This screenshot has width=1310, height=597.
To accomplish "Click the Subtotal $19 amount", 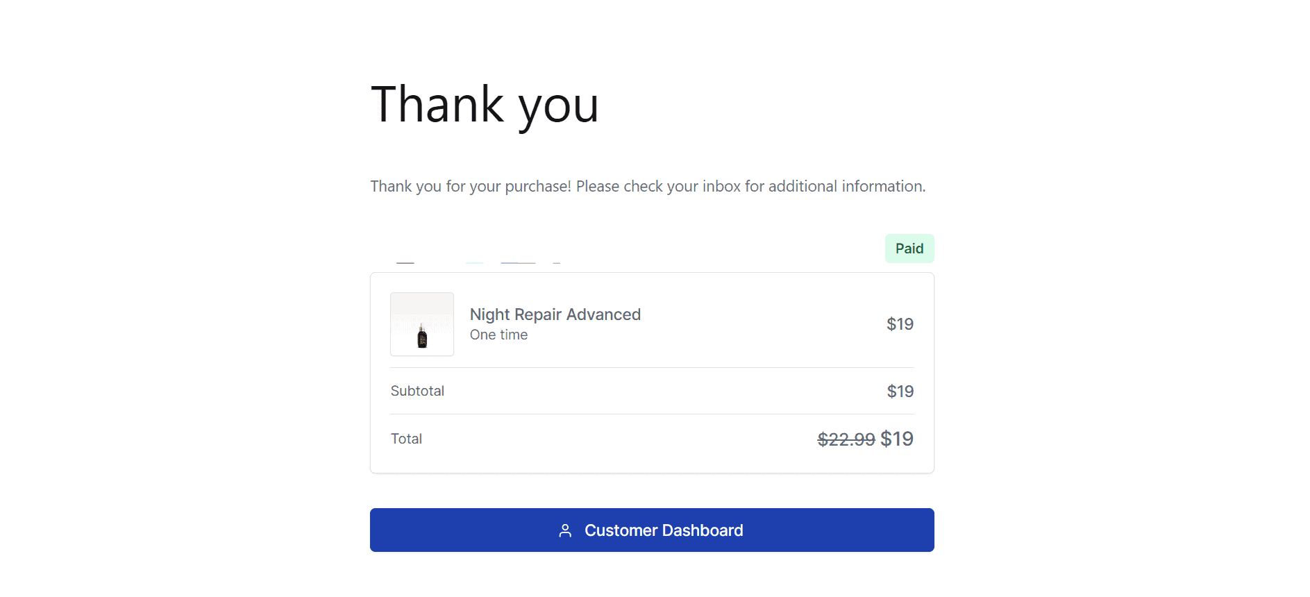I will click(900, 392).
